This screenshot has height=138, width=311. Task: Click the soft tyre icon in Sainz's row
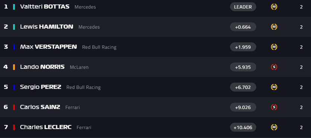click(274, 107)
